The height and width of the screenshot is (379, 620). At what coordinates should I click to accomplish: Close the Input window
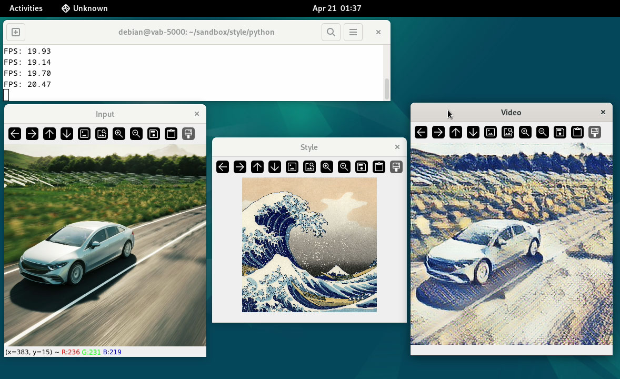click(197, 114)
